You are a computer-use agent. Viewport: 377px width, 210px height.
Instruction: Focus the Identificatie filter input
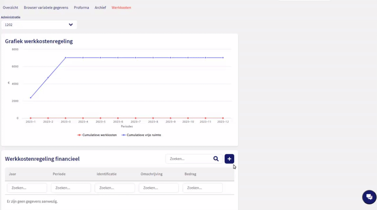pyautogui.click(x=115, y=188)
